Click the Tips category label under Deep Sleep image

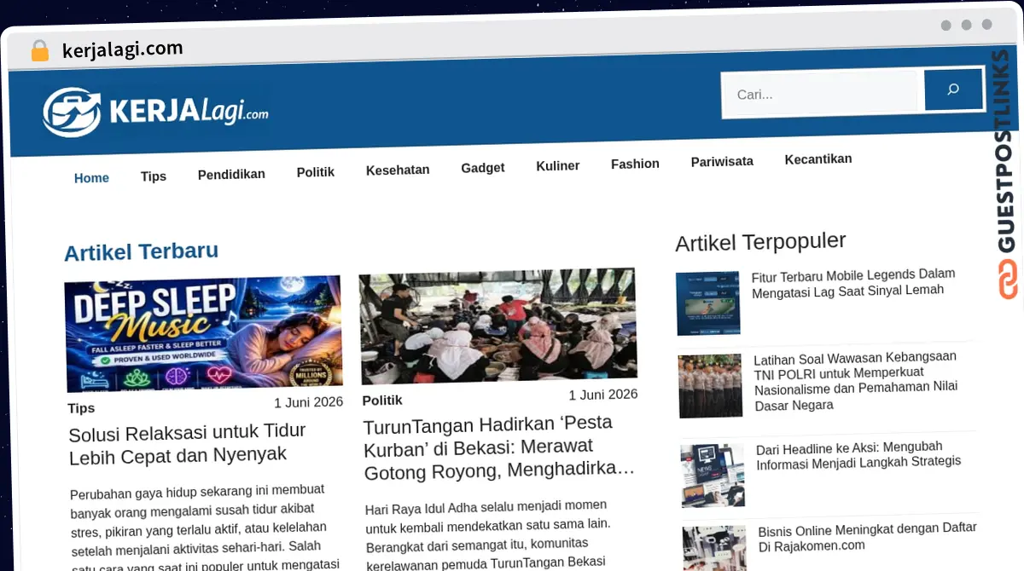pyautogui.click(x=82, y=408)
